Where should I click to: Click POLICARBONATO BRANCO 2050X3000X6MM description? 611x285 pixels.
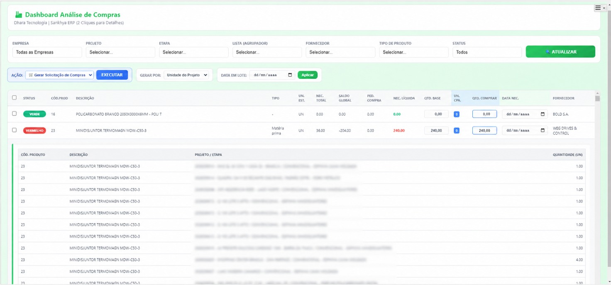(119, 114)
